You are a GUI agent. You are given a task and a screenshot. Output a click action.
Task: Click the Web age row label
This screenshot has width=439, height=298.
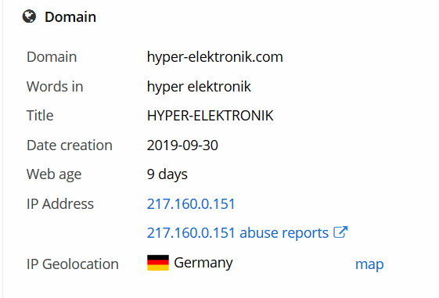(x=54, y=174)
